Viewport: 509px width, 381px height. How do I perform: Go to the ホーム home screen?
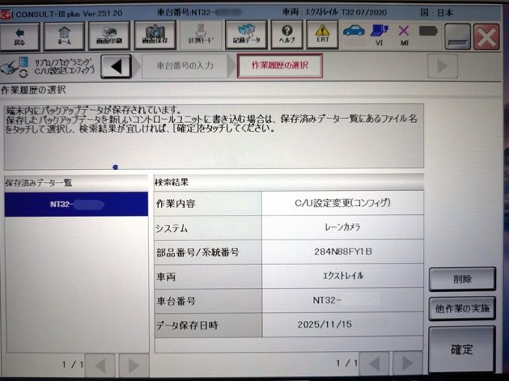point(64,35)
